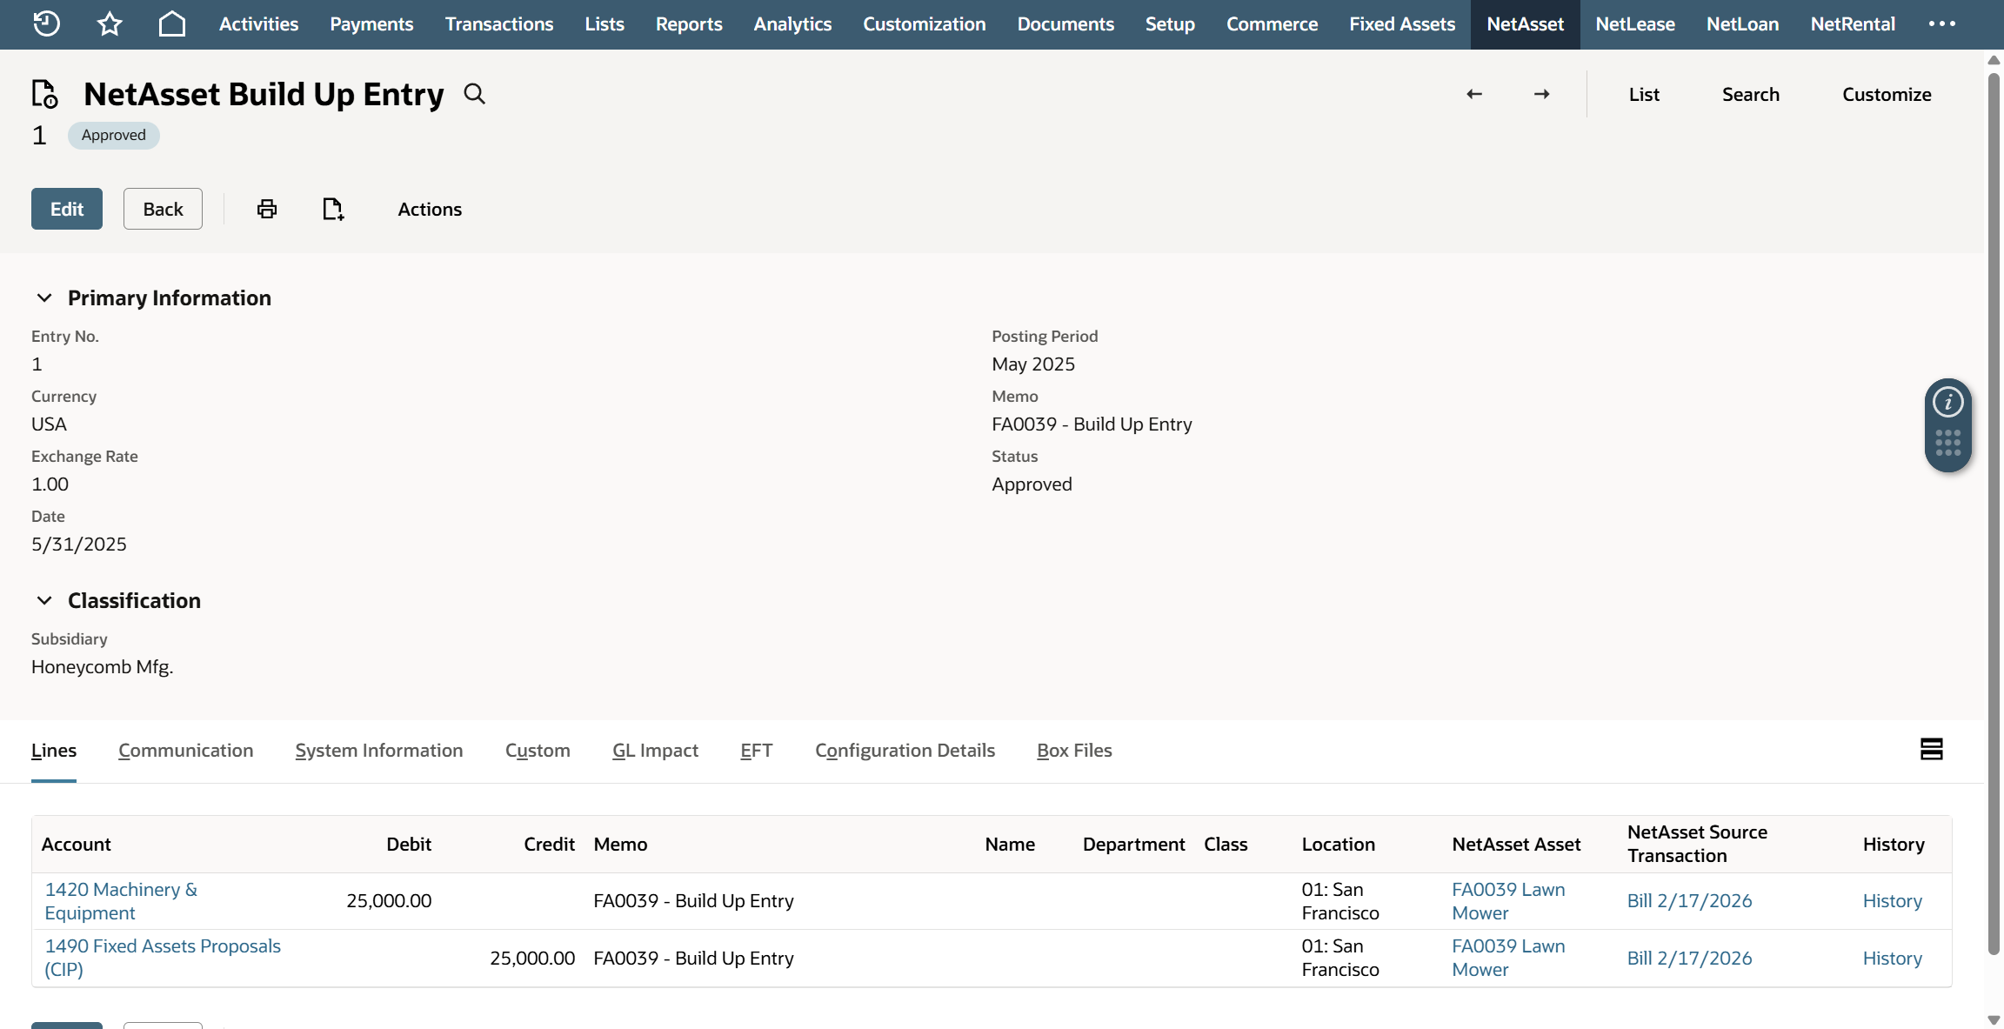Toggle the subtab layout view icon
The height and width of the screenshot is (1029, 2004).
(x=1931, y=749)
